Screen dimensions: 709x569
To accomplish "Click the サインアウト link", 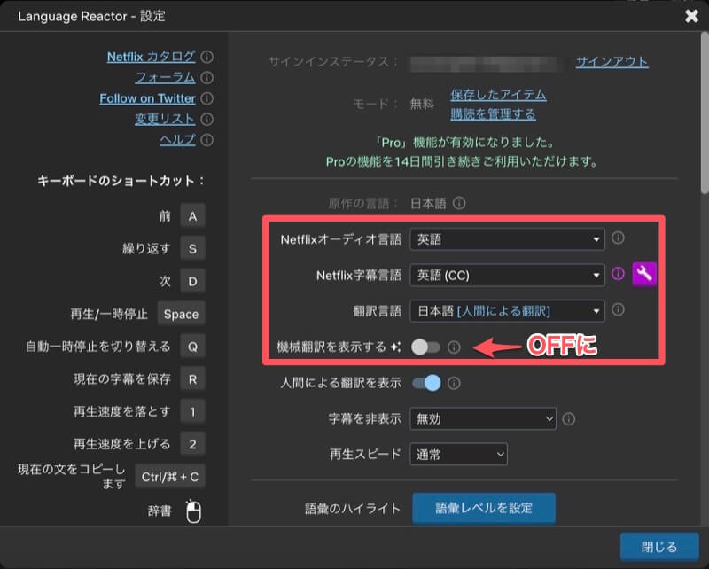I will 612,62.
